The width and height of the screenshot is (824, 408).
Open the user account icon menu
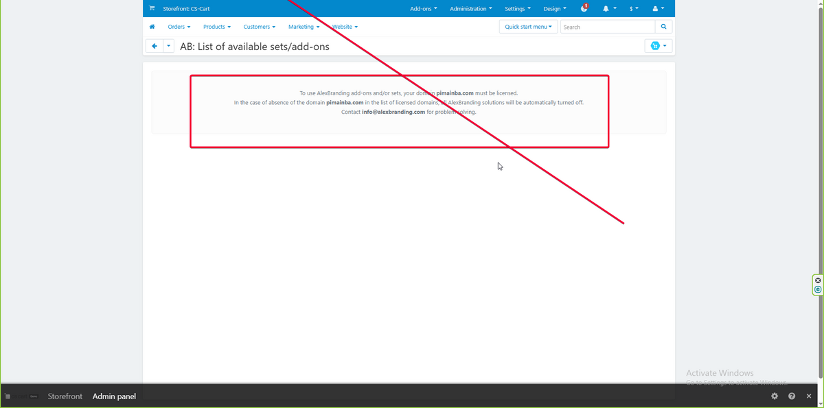658,8
